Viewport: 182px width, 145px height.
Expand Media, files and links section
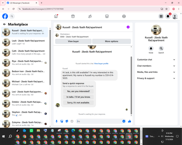[156, 72]
